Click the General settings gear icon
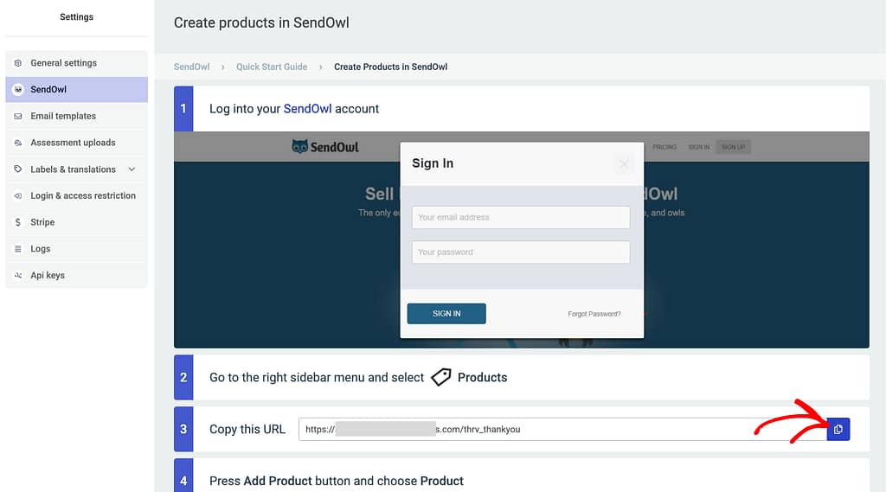The width and height of the screenshot is (886, 492). (18, 63)
